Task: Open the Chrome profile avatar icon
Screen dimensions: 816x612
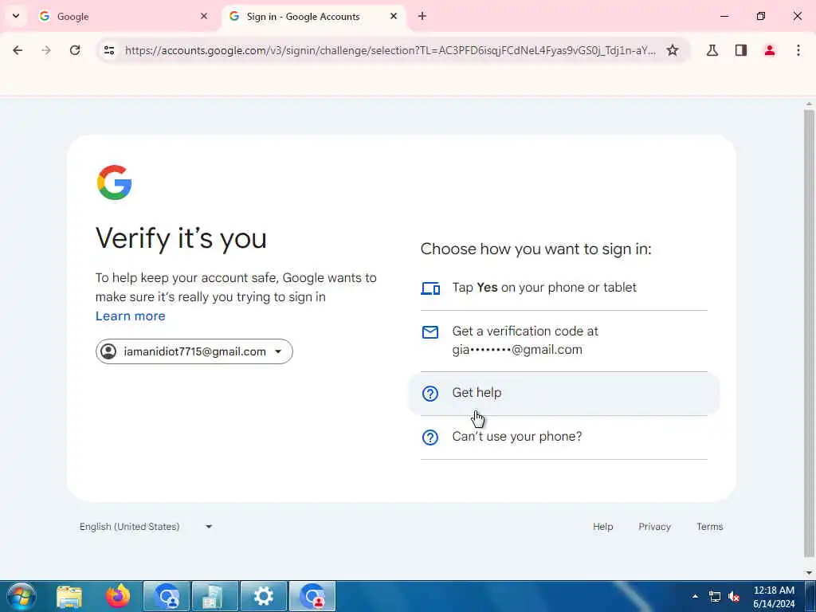Action: point(770,50)
